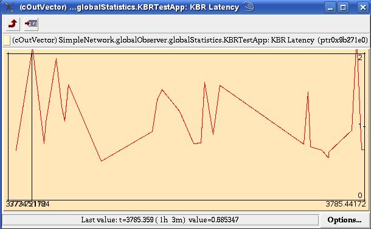Select the cOutVector SimpleNetwork path text
371x229 pixels.
(x=190, y=40)
